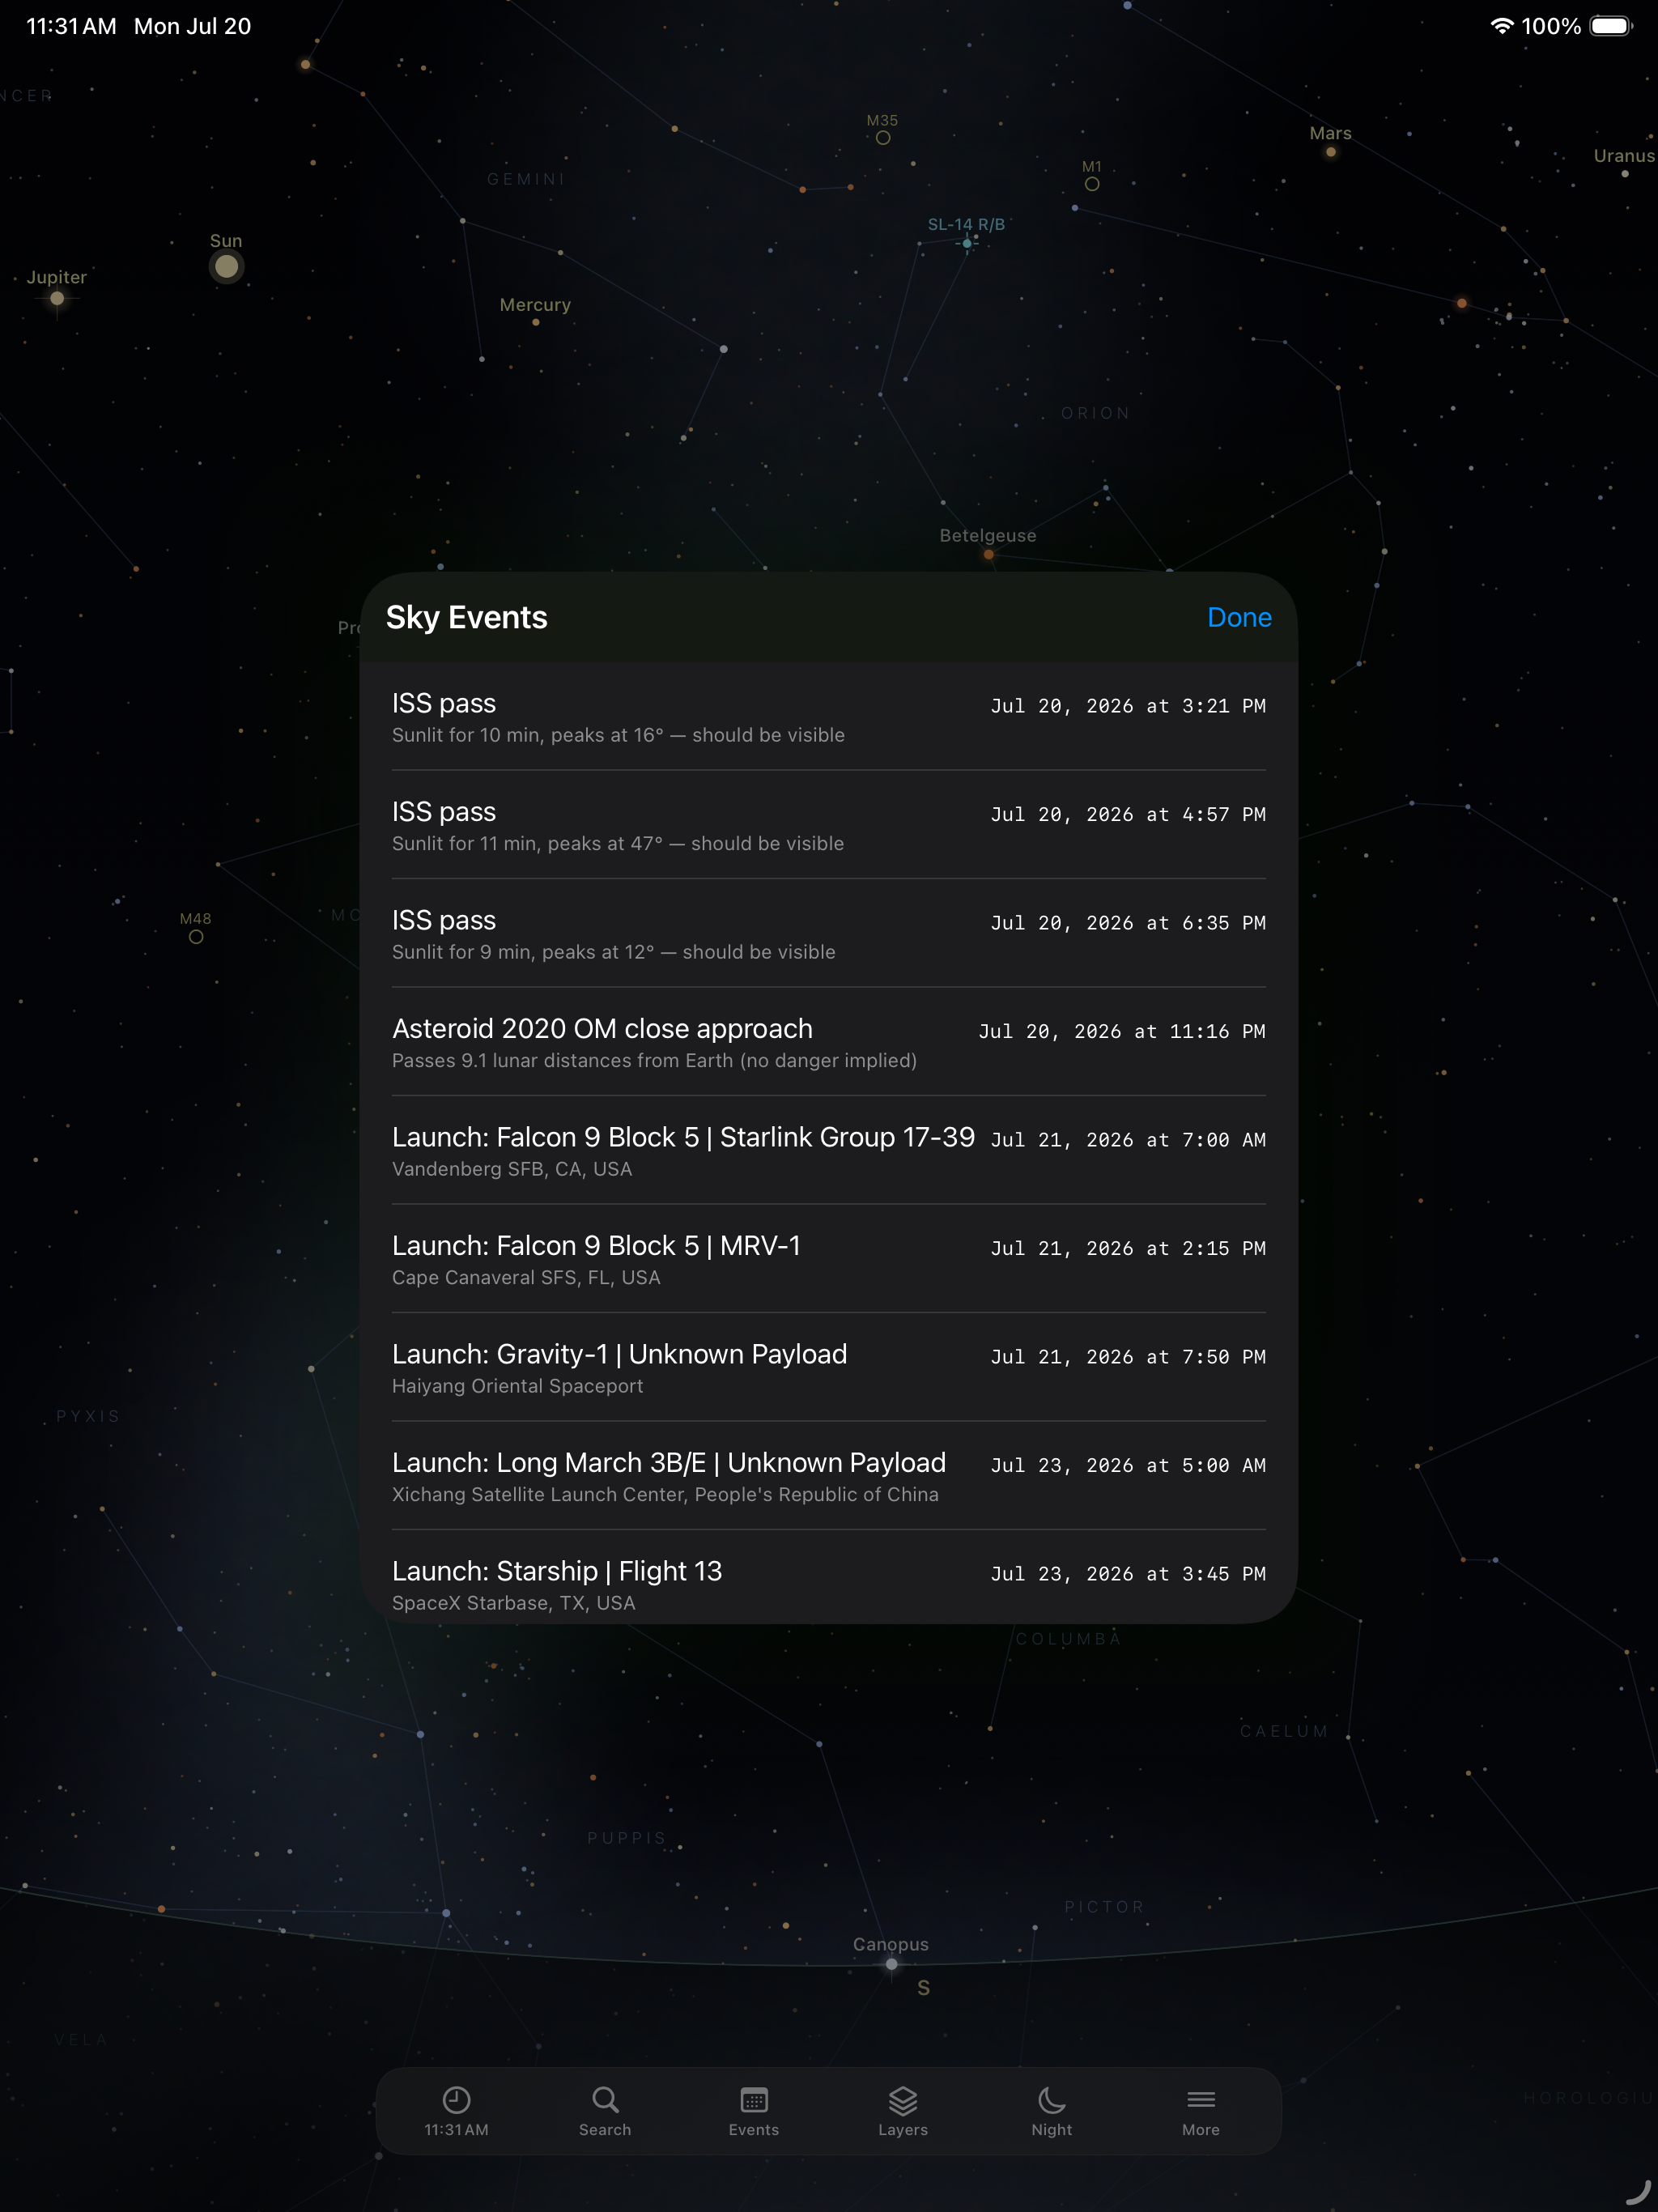Tap the Sky Events title

pyautogui.click(x=467, y=617)
